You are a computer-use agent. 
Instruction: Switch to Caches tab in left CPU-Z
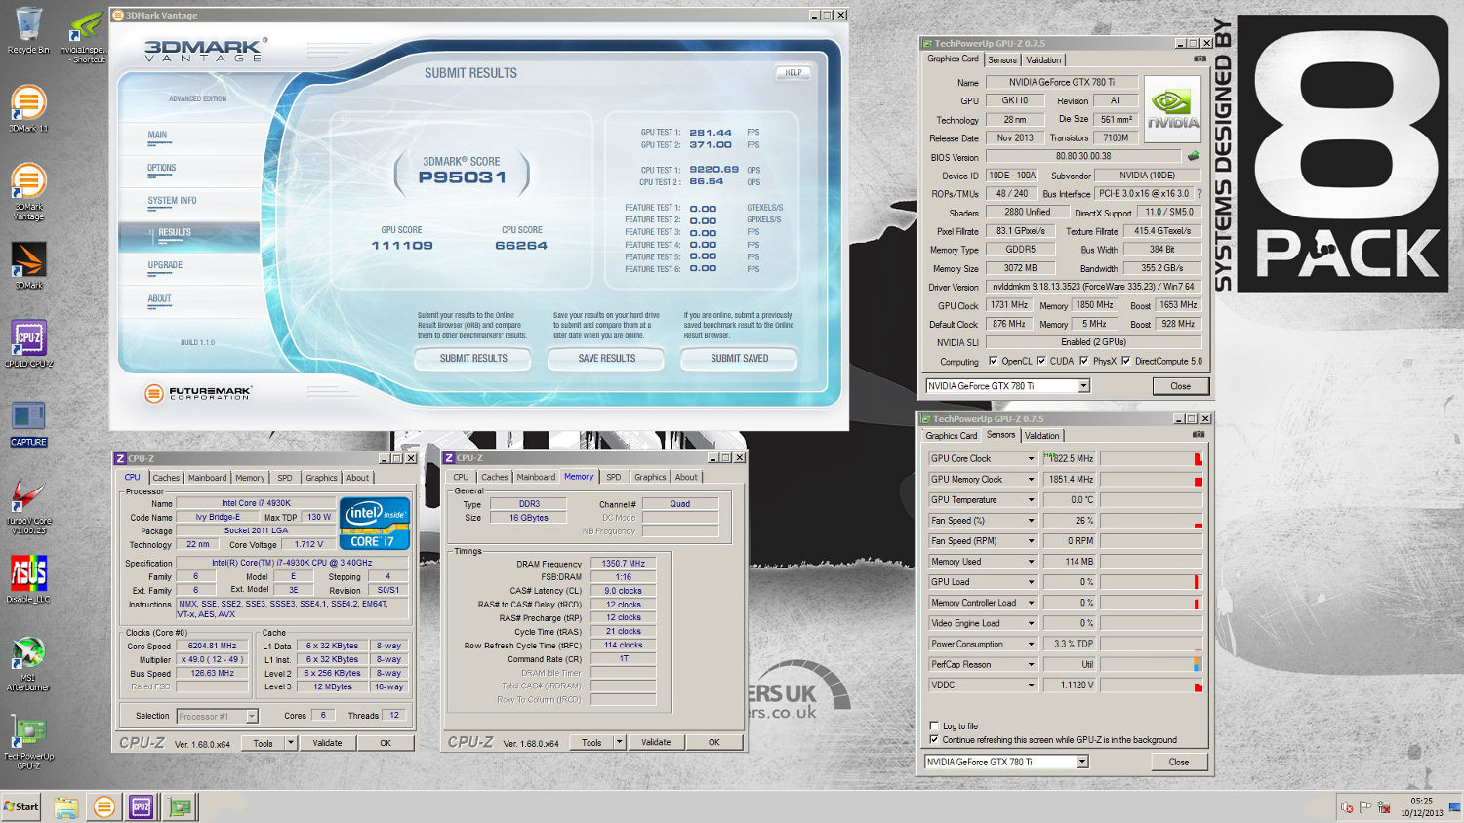click(x=166, y=478)
